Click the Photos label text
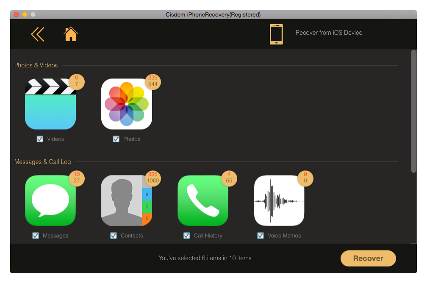This screenshot has height=283, width=427. (131, 139)
